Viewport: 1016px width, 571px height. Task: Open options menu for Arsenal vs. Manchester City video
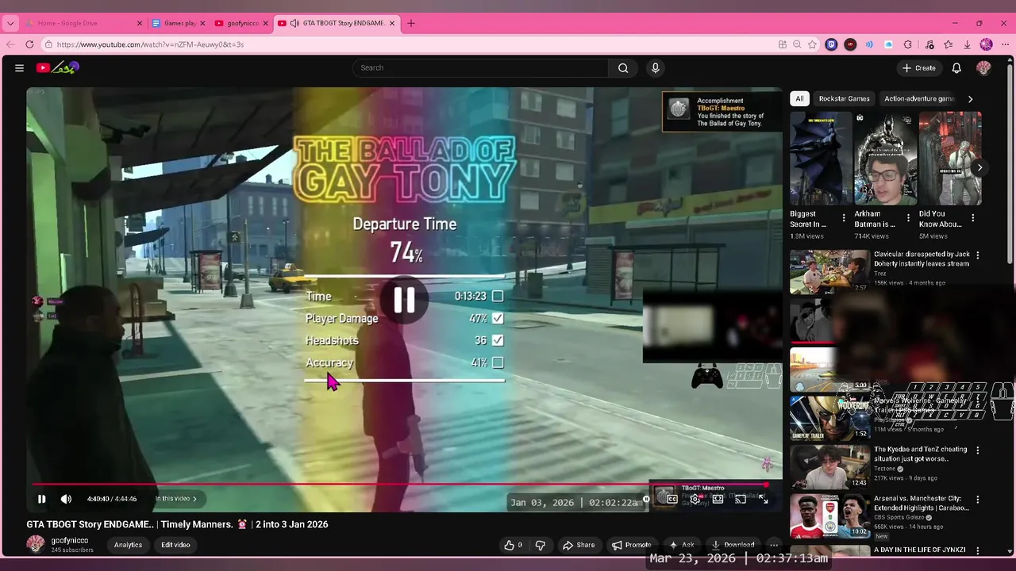coord(977,500)
